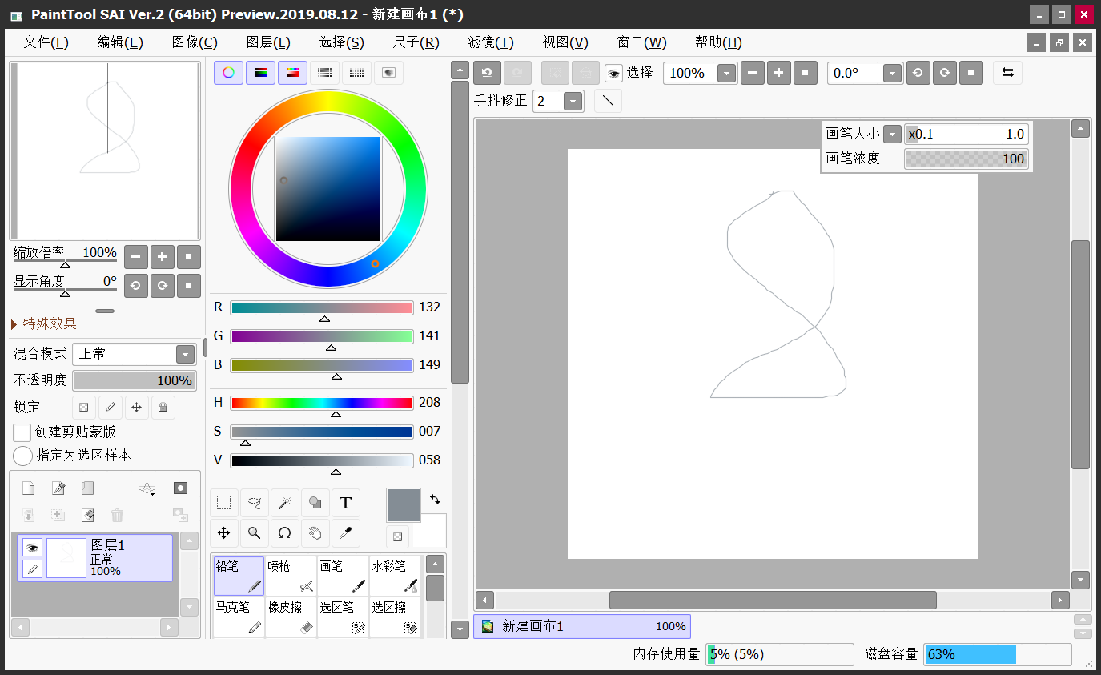
Task: Enable the 指定为选区样本 option
Action: click(x=22, y=456)
